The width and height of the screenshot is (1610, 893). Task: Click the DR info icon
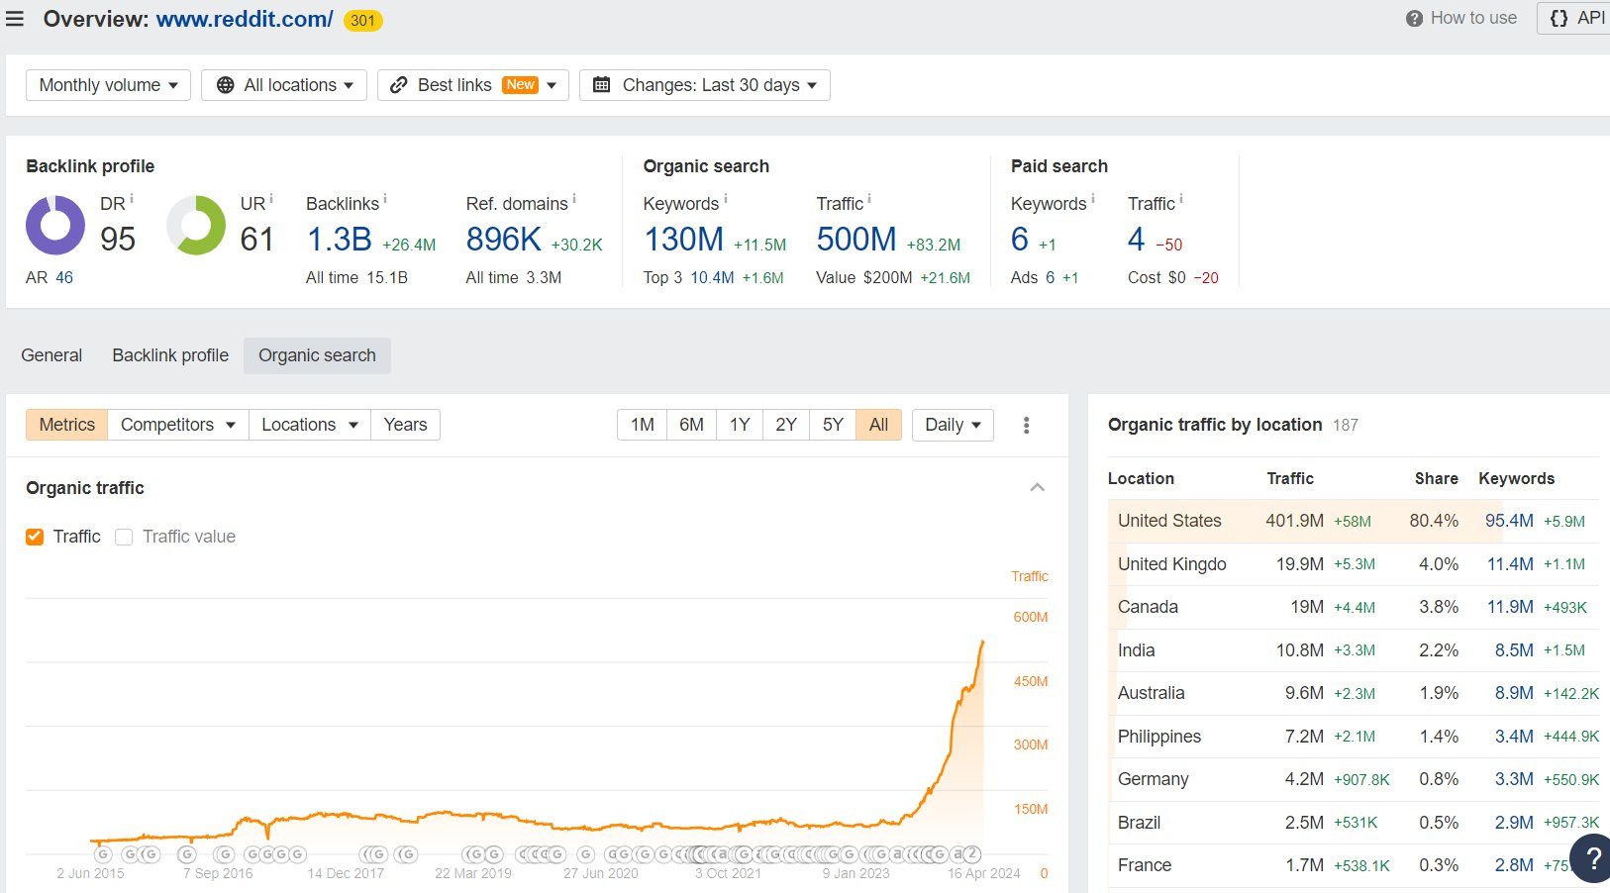132,199
